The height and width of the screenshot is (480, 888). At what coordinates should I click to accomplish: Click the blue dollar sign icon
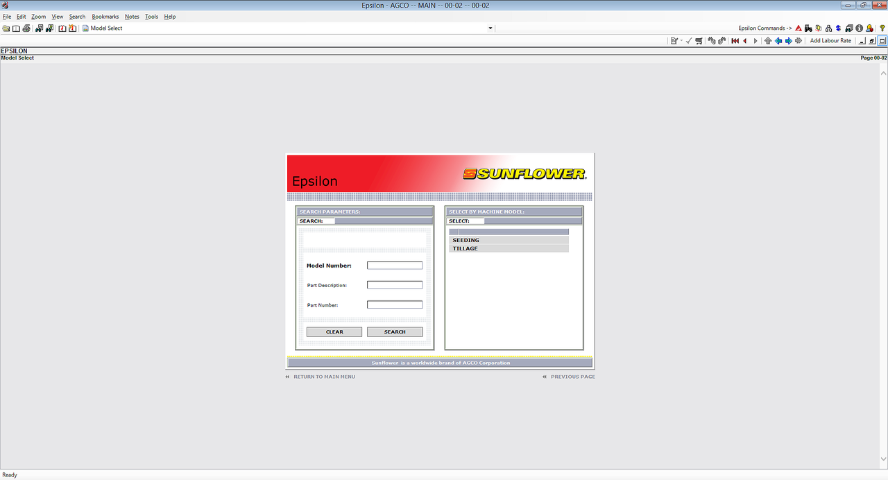click(x=838, y=28)
